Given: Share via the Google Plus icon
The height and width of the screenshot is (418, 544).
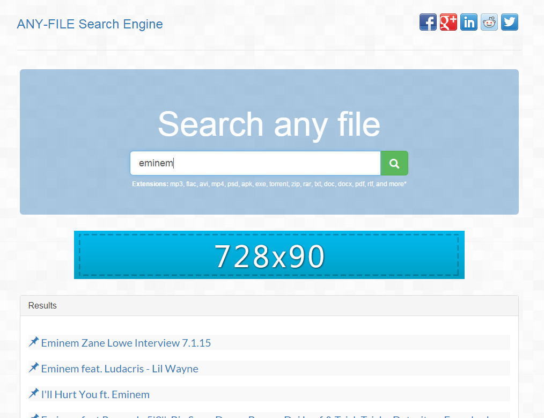Looking at the screenshot, I should [x=449, y=22].
